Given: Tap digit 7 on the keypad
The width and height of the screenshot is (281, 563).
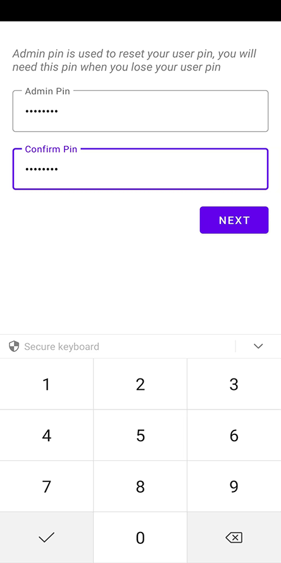Looking at the screenshot, I should pos(47,487).
